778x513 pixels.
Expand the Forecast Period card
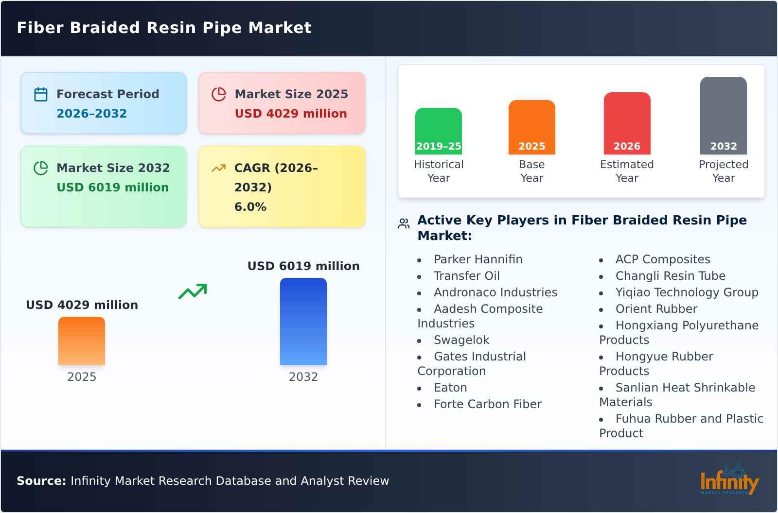click(104, 102)
